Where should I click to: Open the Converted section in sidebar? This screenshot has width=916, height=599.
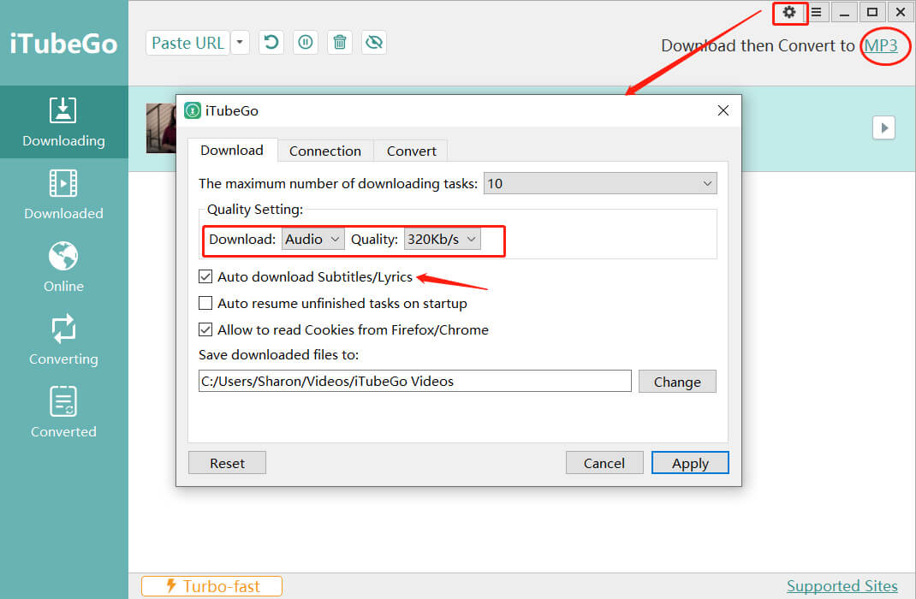click(63, 412)
